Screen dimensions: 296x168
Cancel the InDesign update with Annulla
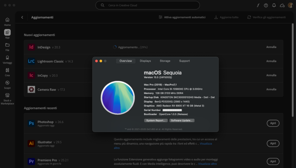[x=271, y=47]
